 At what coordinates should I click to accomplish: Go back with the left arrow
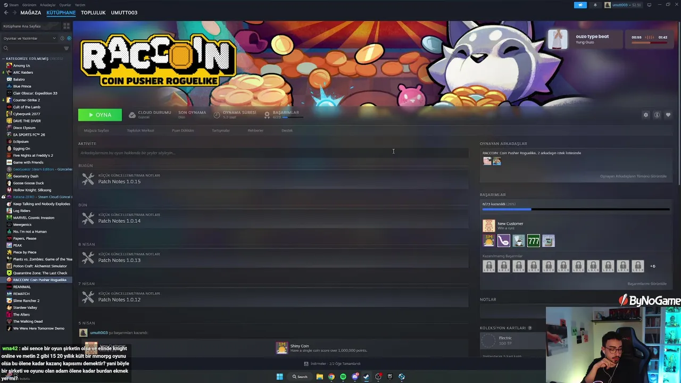coord(6,13)
